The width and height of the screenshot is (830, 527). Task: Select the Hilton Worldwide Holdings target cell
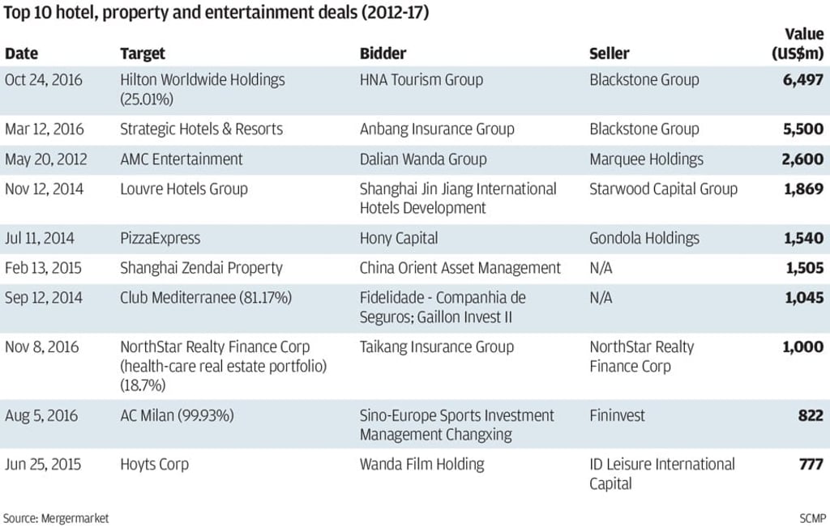203,80
